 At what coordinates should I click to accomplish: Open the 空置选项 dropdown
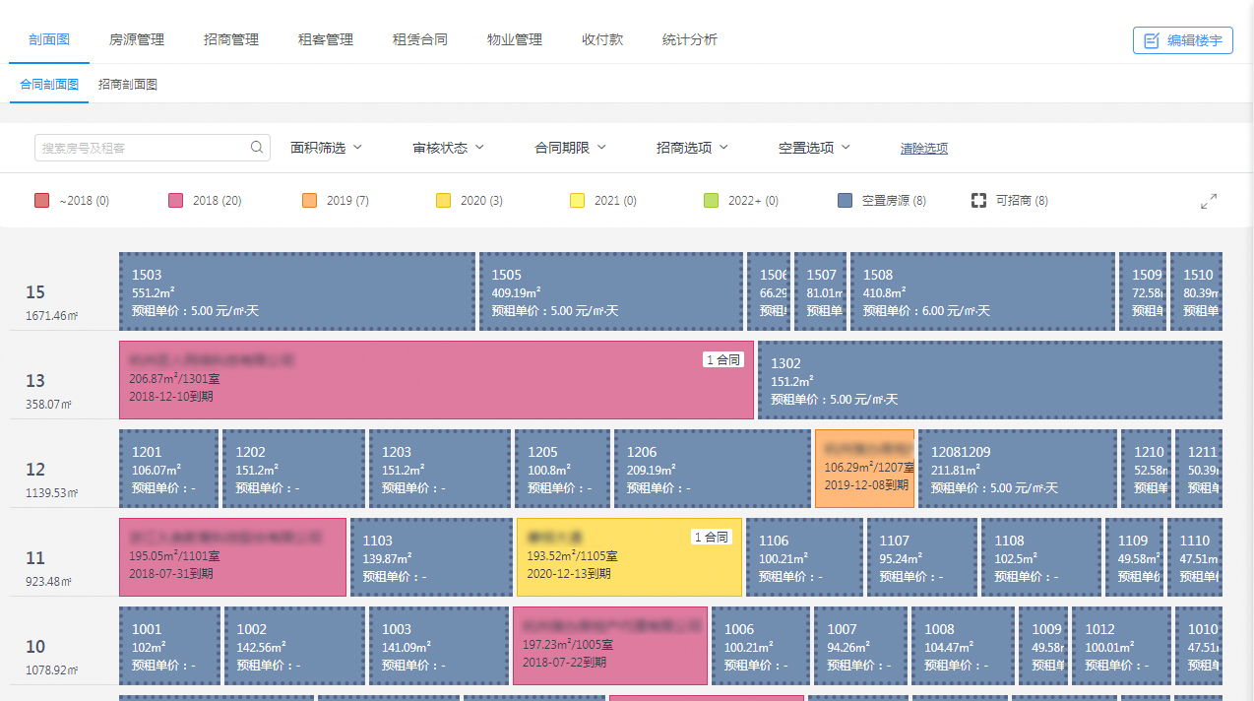coord(814,148)
